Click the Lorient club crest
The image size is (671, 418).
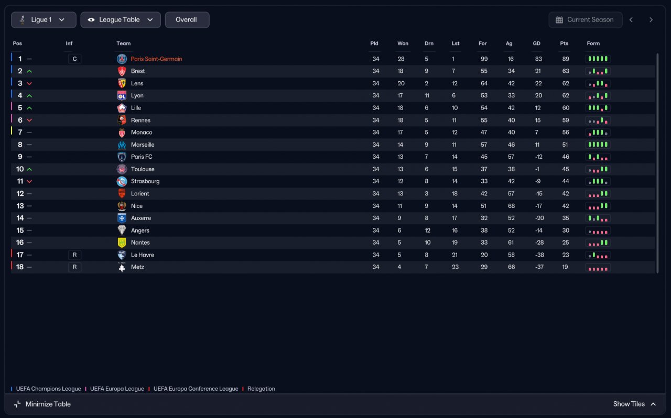tap(122, 194)
